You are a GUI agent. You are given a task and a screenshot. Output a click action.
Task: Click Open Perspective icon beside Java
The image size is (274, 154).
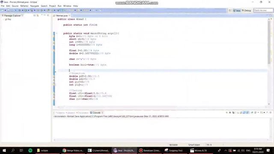pyautogui.click(x=230, y=11)
